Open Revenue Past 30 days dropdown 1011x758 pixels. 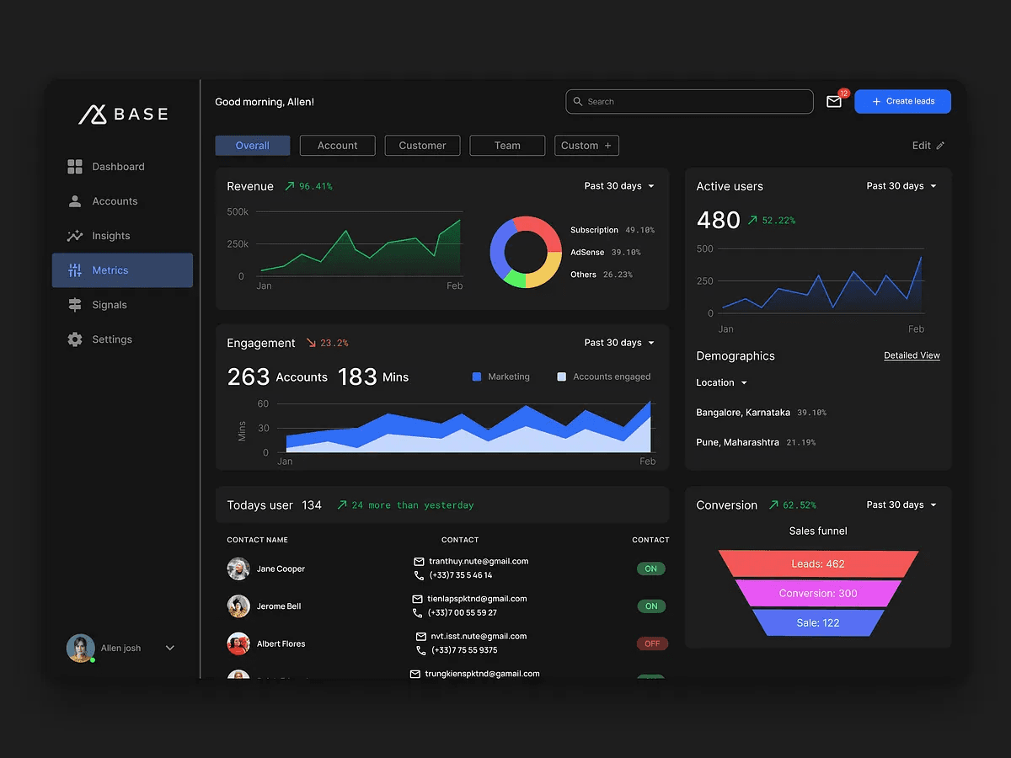pyautogui.click(x=619, y=186)
